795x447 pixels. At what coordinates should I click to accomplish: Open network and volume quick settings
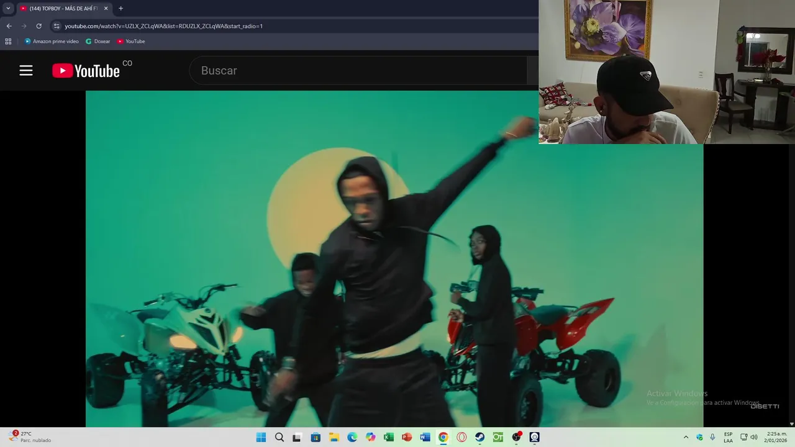748,437
